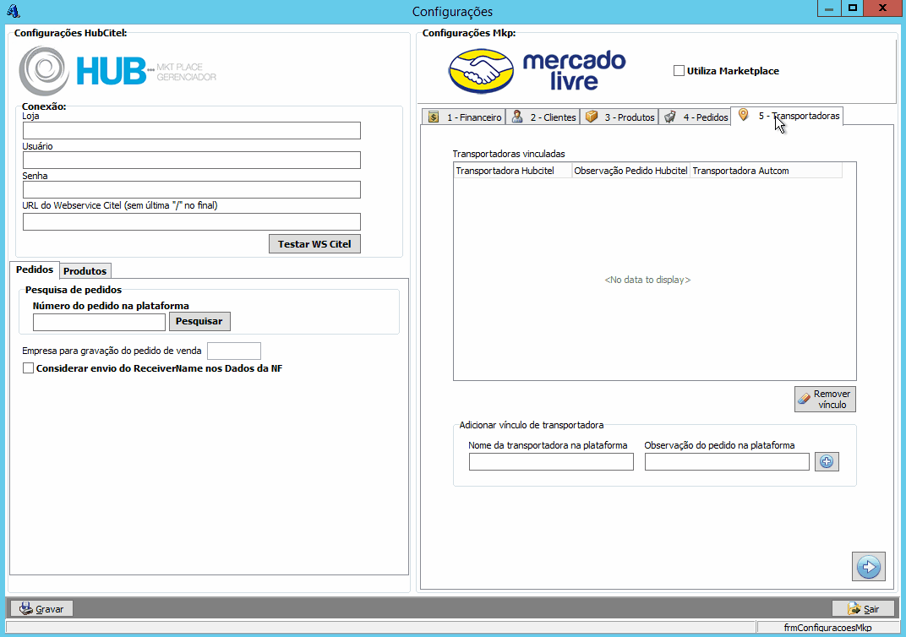Close the Configurações window
906x637 pixels.
883,8
